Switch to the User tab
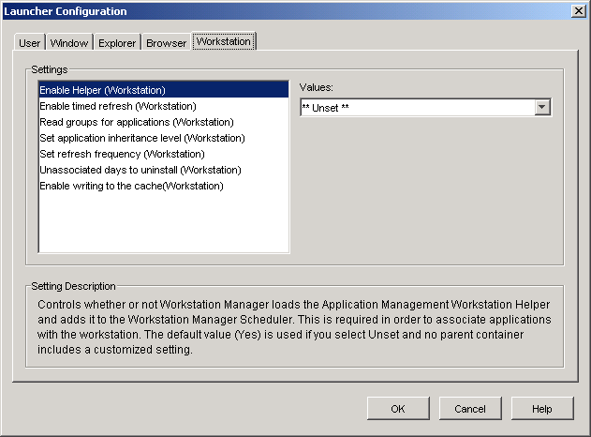The width and height of the screenshot is (591, 437). point(30,42)
